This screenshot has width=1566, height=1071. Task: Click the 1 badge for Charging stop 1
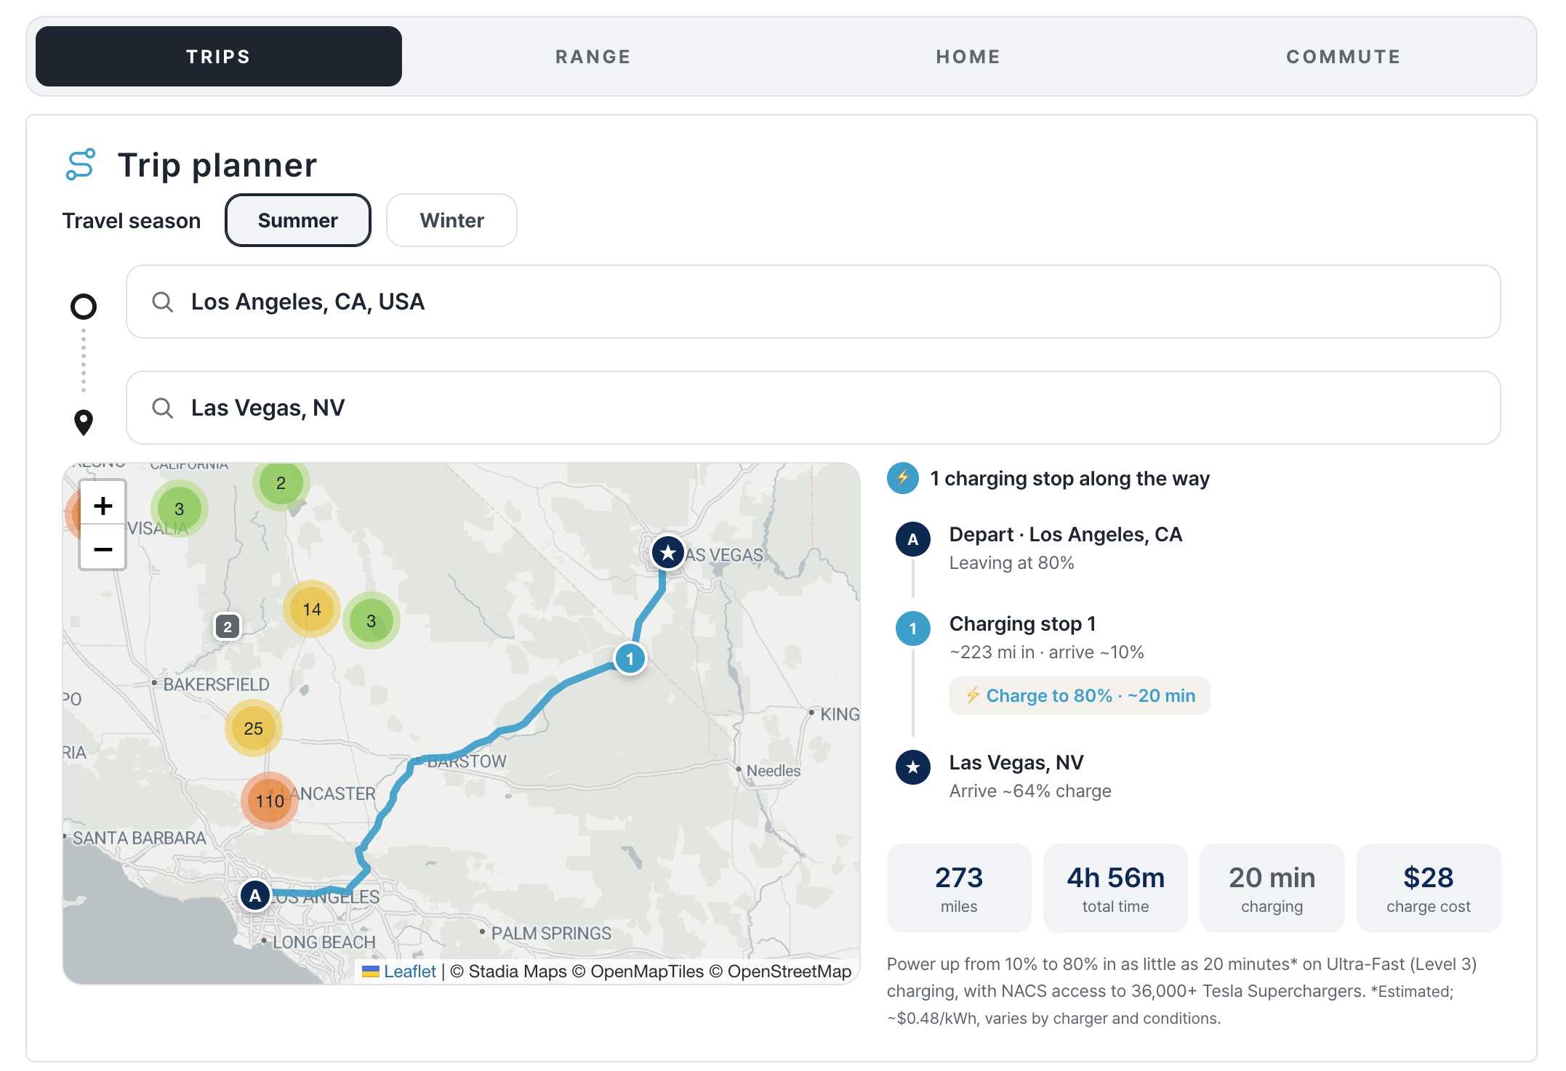coord(913,629)
